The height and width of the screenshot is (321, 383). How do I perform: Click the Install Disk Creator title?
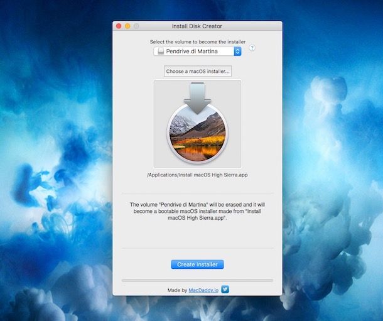coord(197,26)
